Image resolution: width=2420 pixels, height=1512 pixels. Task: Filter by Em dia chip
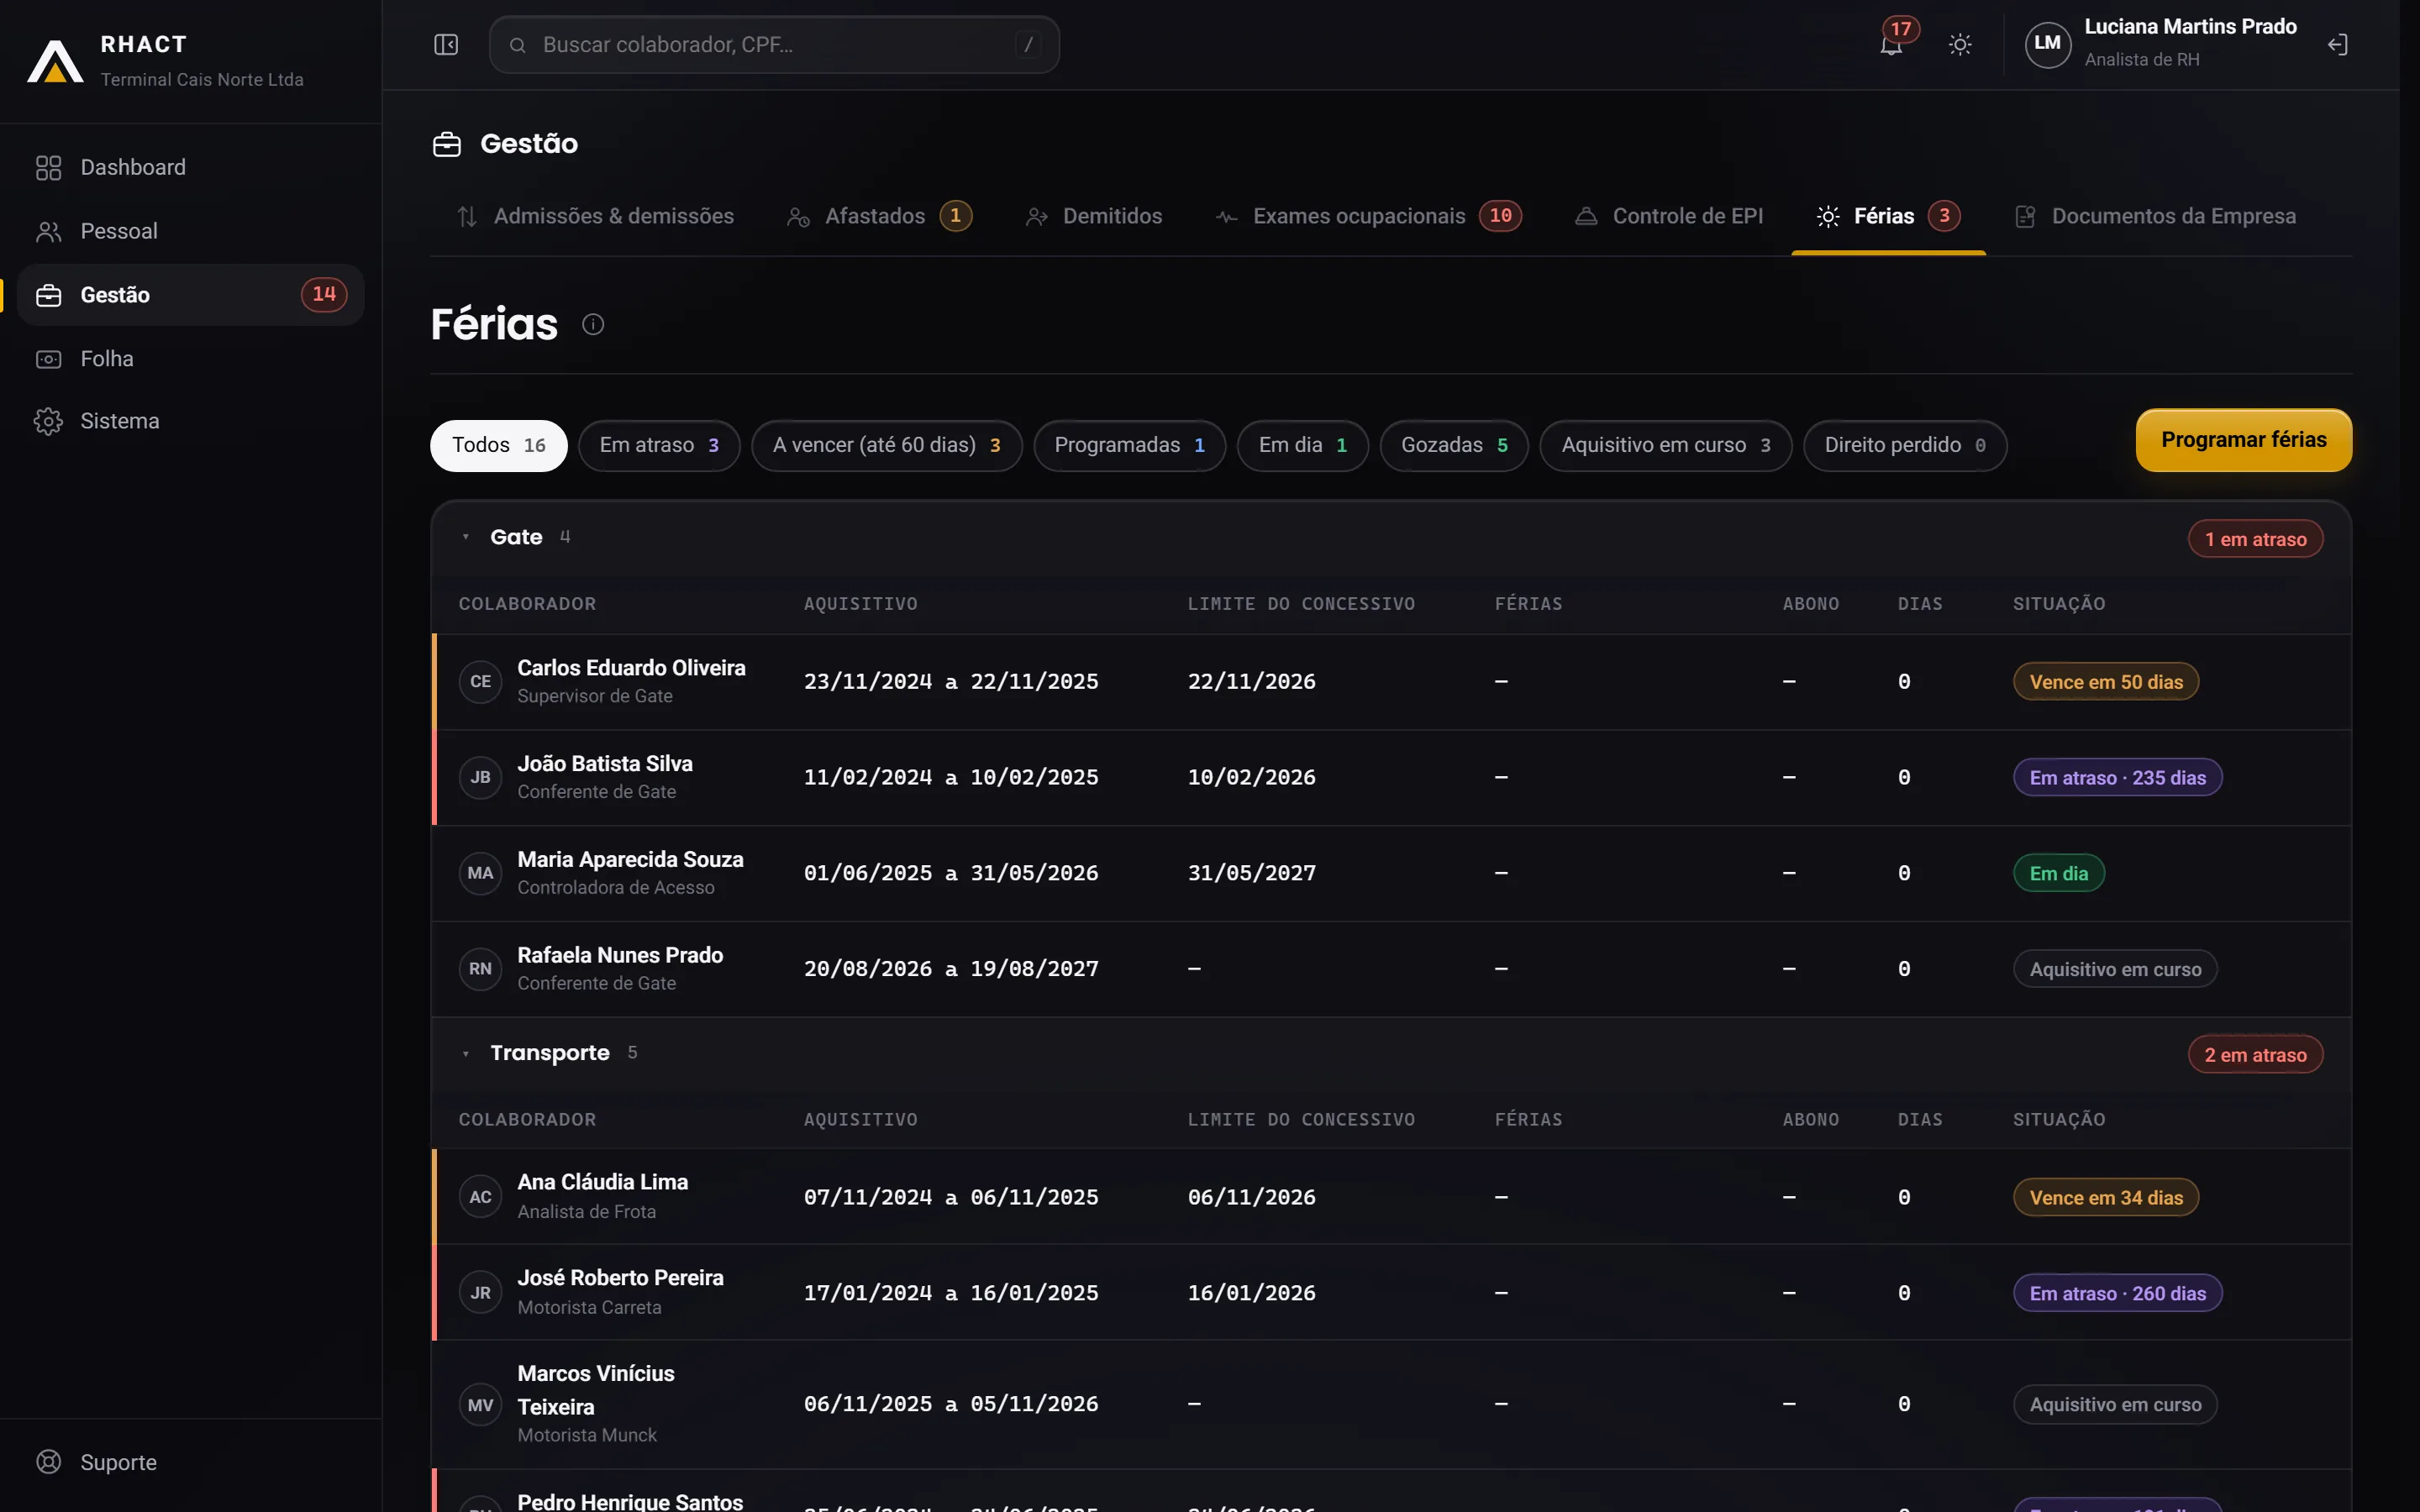point(1303,445)
